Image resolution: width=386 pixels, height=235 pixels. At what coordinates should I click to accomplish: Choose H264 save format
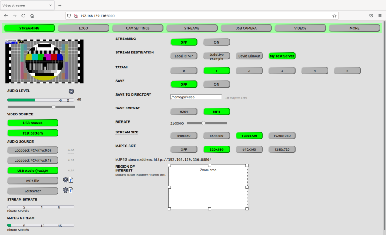point(184,111)
